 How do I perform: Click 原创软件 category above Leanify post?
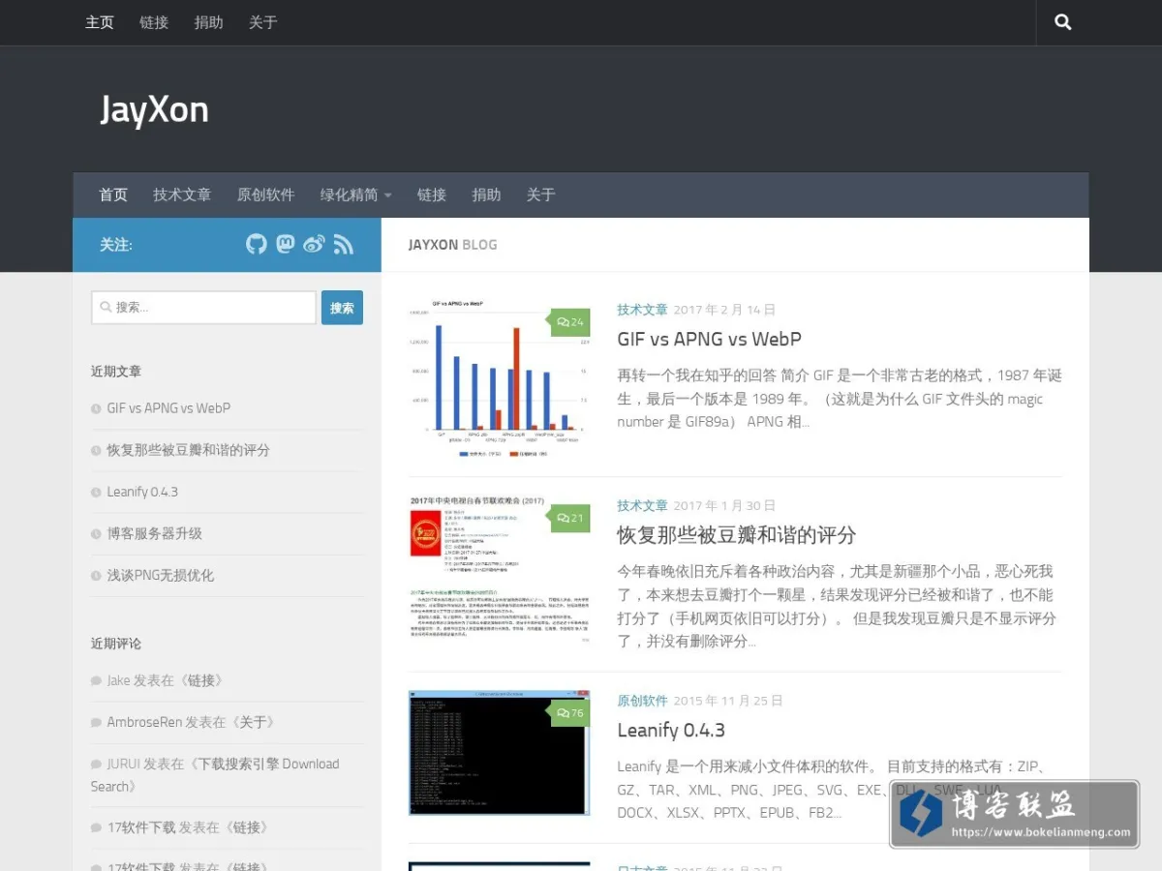[x=643, y=701]
